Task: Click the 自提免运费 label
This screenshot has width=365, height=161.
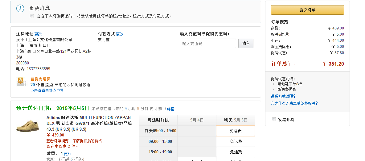Action: coord(40,79)
